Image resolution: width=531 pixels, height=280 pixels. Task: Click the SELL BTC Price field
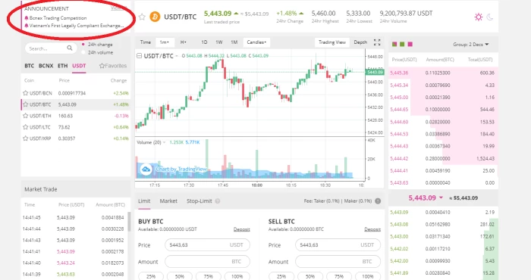pos(338,245)
